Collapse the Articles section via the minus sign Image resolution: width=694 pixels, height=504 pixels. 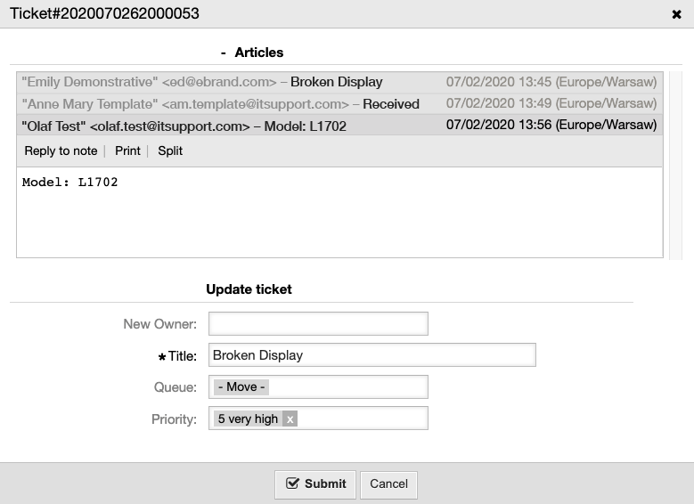pyautogui.click(x=224, y=53)
